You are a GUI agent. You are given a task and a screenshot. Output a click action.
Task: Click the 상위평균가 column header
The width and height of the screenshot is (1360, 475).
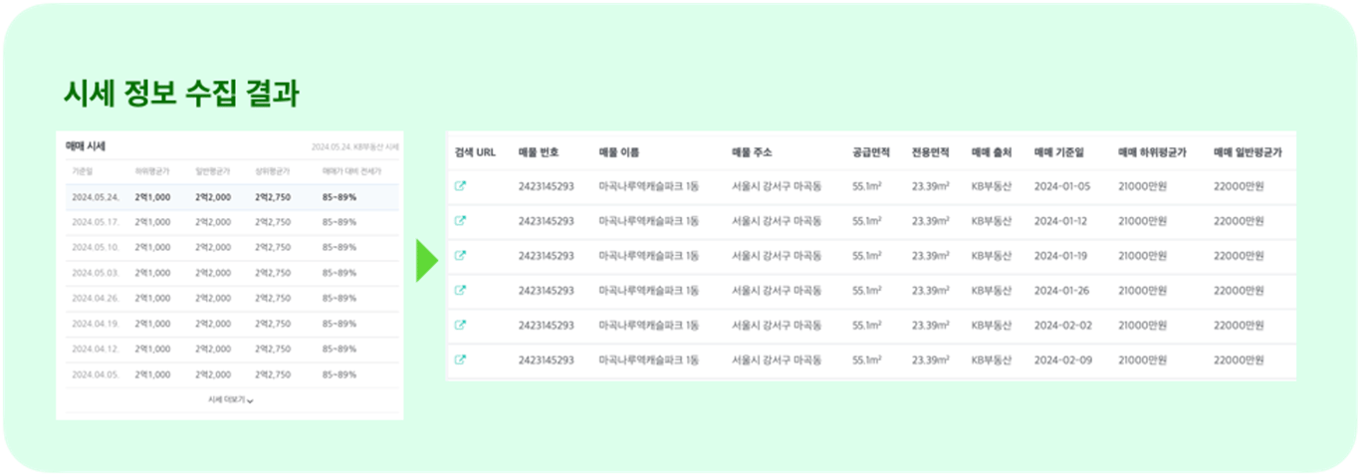[x=272, y=171]
